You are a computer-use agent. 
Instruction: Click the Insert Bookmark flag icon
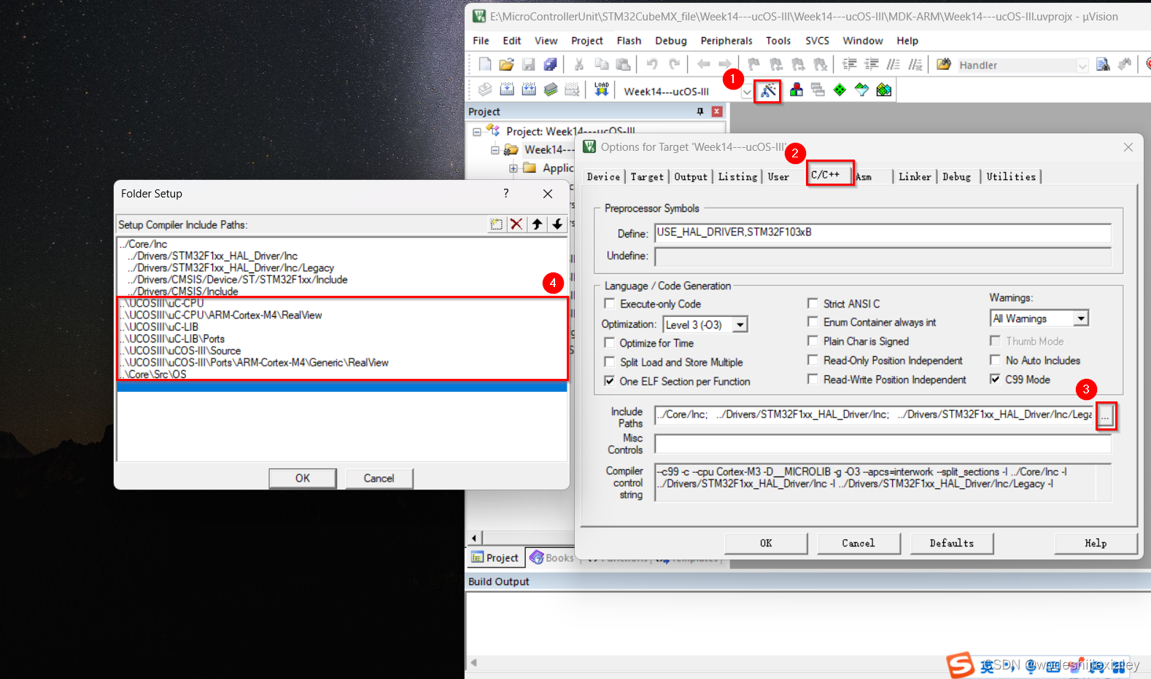click(x=754, y=64)
